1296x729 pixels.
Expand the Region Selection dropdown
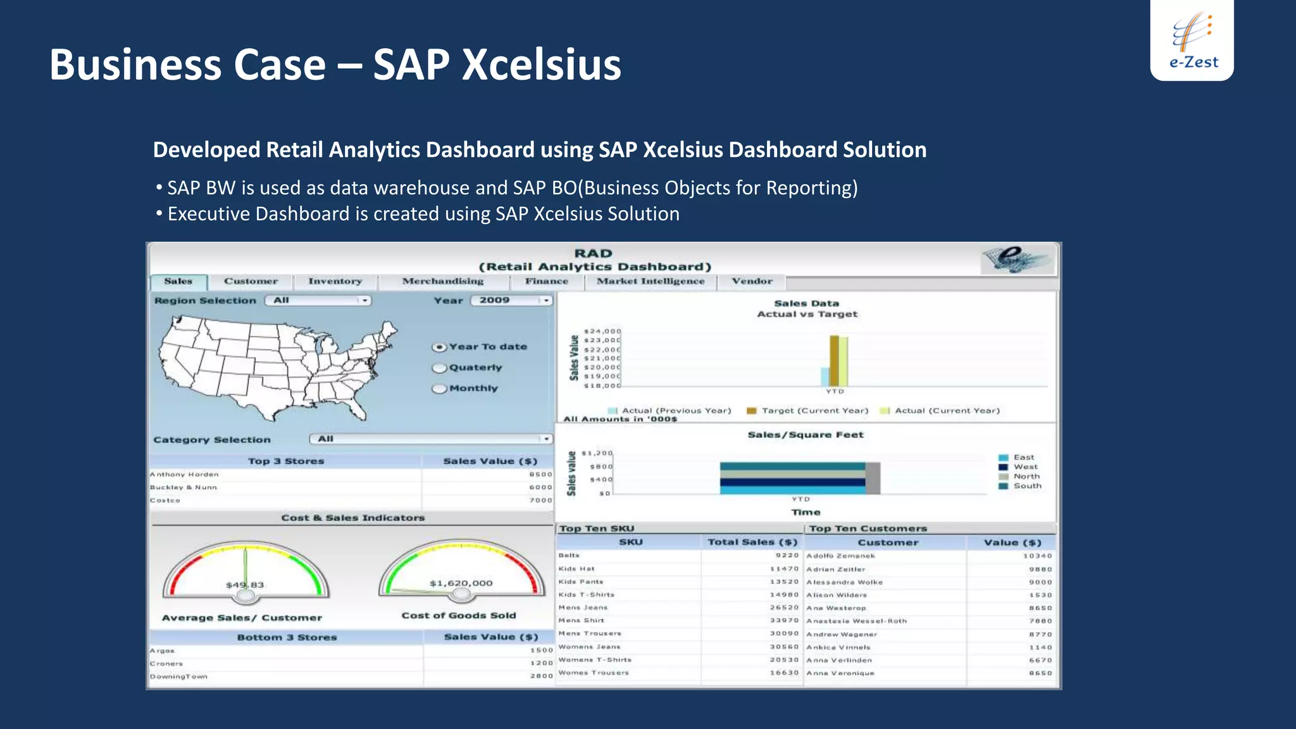click(x=318, y=301)
